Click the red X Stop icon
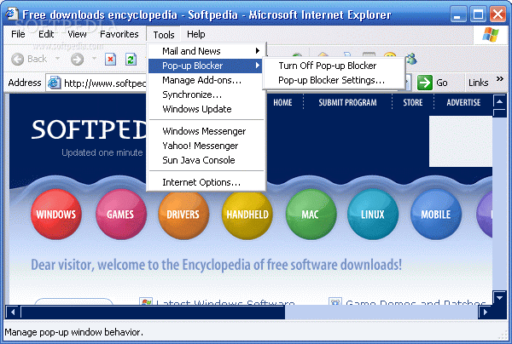 coord(111,60)
